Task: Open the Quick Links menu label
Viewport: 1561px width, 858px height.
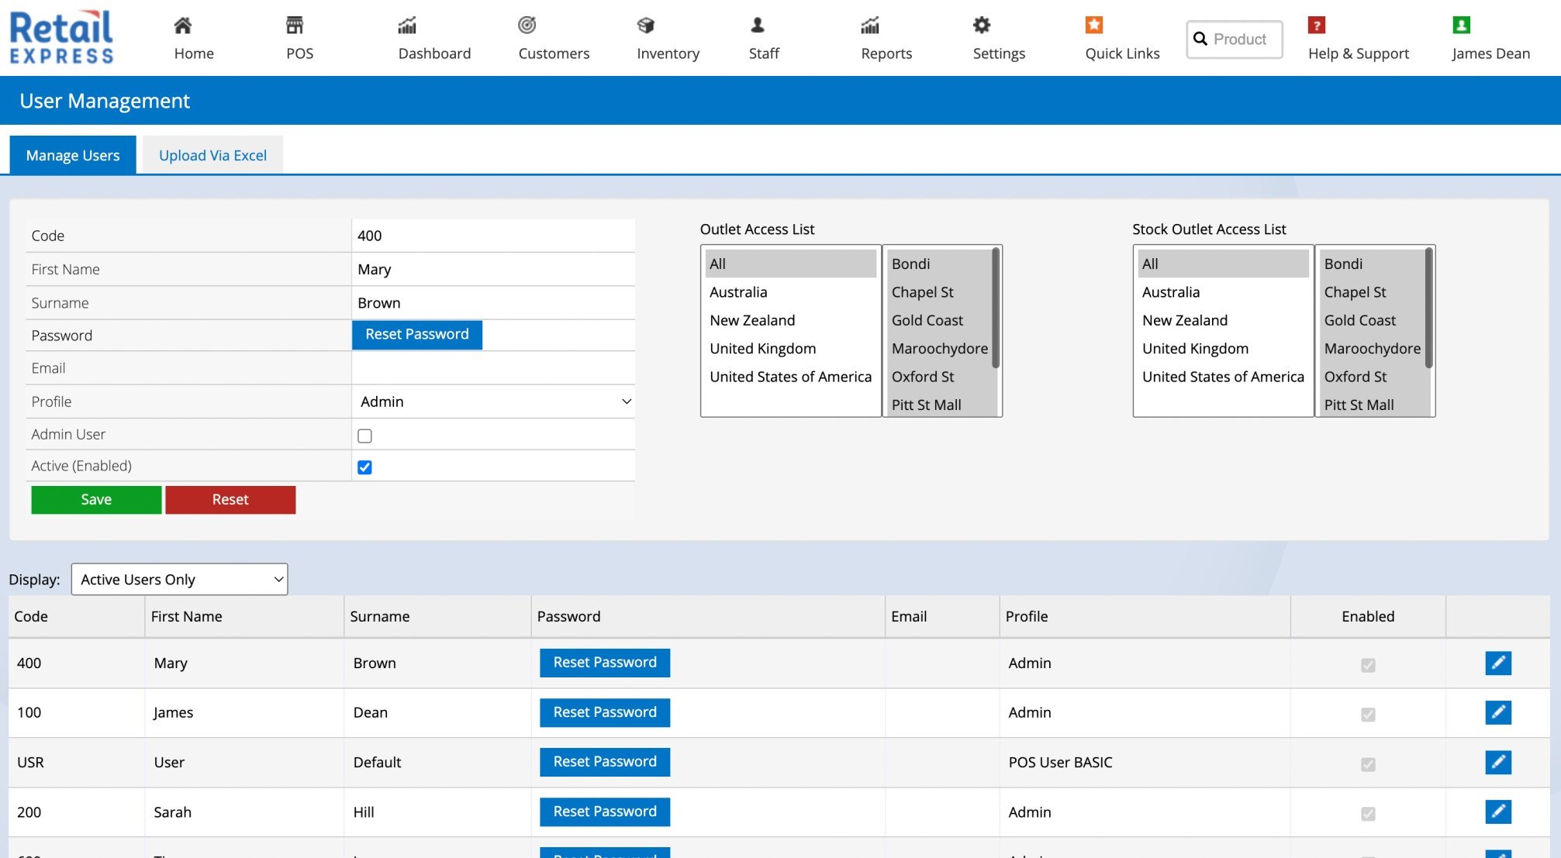Action: (x=1122, y=53)
